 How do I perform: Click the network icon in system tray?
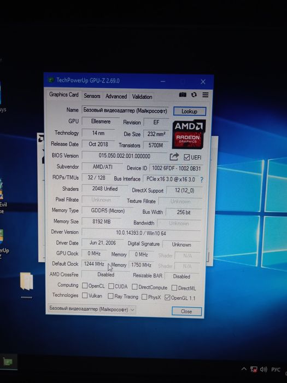pos(254,369)
